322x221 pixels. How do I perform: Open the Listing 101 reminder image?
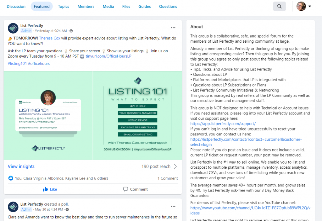pos(48,115)
